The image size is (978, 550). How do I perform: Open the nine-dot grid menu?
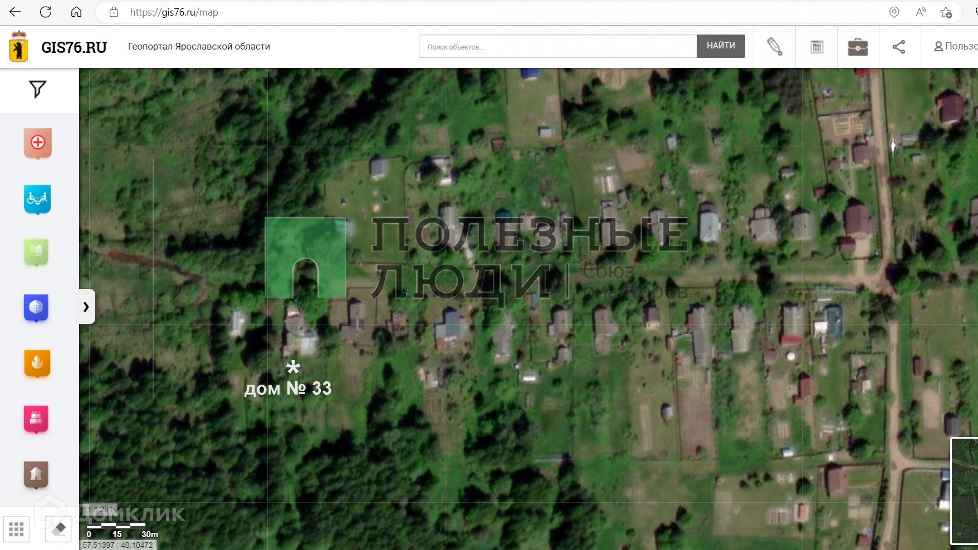(x=16, y=528)
